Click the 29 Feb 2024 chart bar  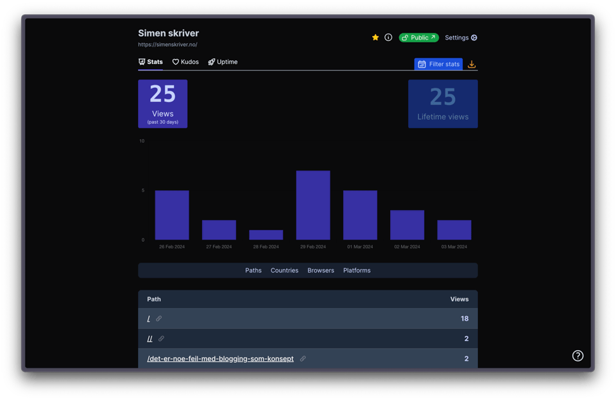(313, 205)
